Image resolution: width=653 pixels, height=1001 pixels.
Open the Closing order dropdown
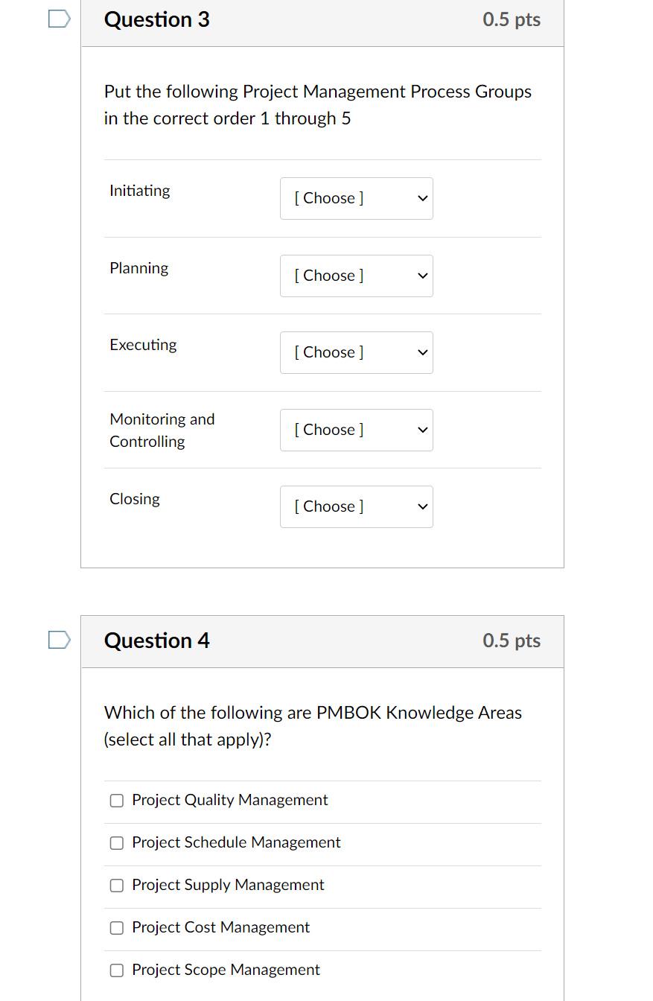356,506
